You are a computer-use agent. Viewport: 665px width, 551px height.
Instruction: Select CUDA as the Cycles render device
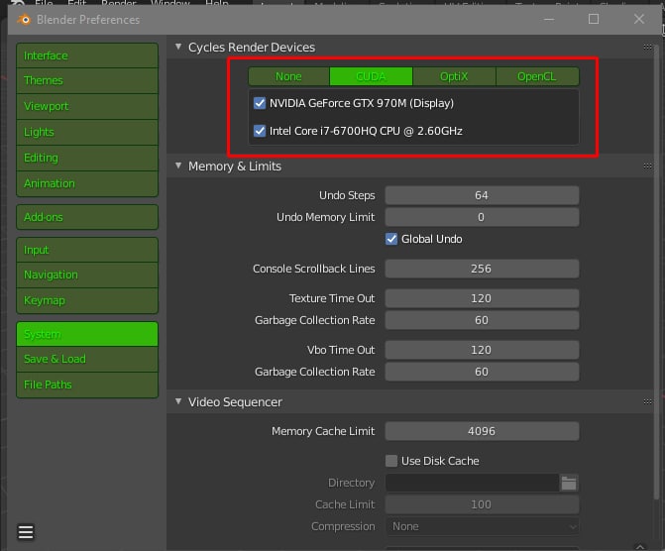point(371,76)
